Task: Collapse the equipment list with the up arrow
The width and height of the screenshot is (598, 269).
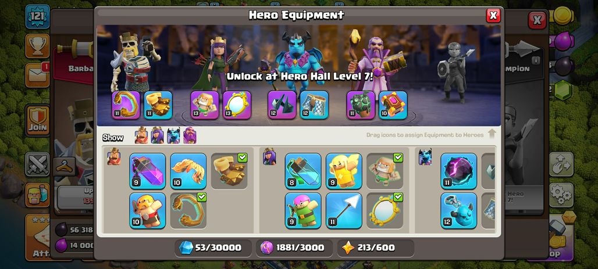Action: coord(492,134)
